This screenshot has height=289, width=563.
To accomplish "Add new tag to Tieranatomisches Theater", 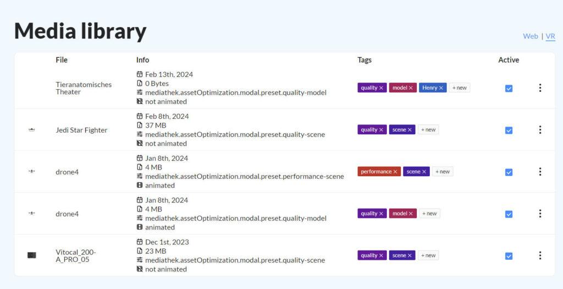I will [x=460, y=88].
